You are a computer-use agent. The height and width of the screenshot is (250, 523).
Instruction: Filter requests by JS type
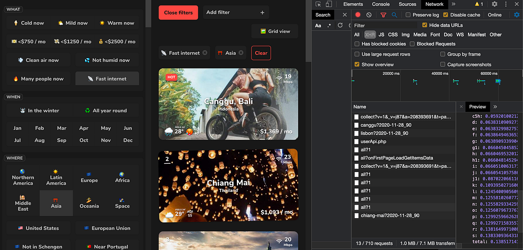click(381, 35)
